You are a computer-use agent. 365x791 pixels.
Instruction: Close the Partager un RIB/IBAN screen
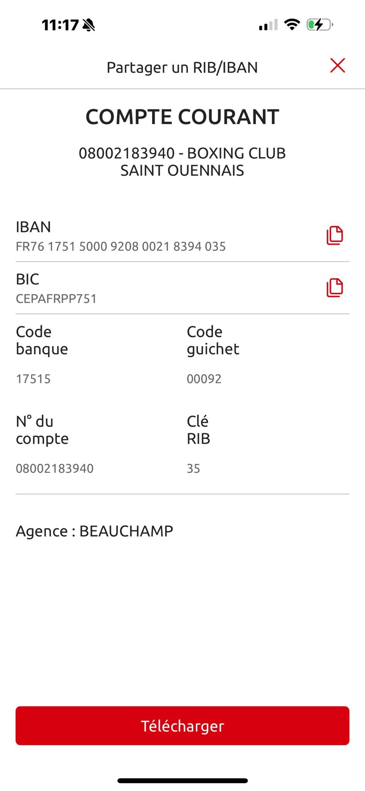[338, 66]
